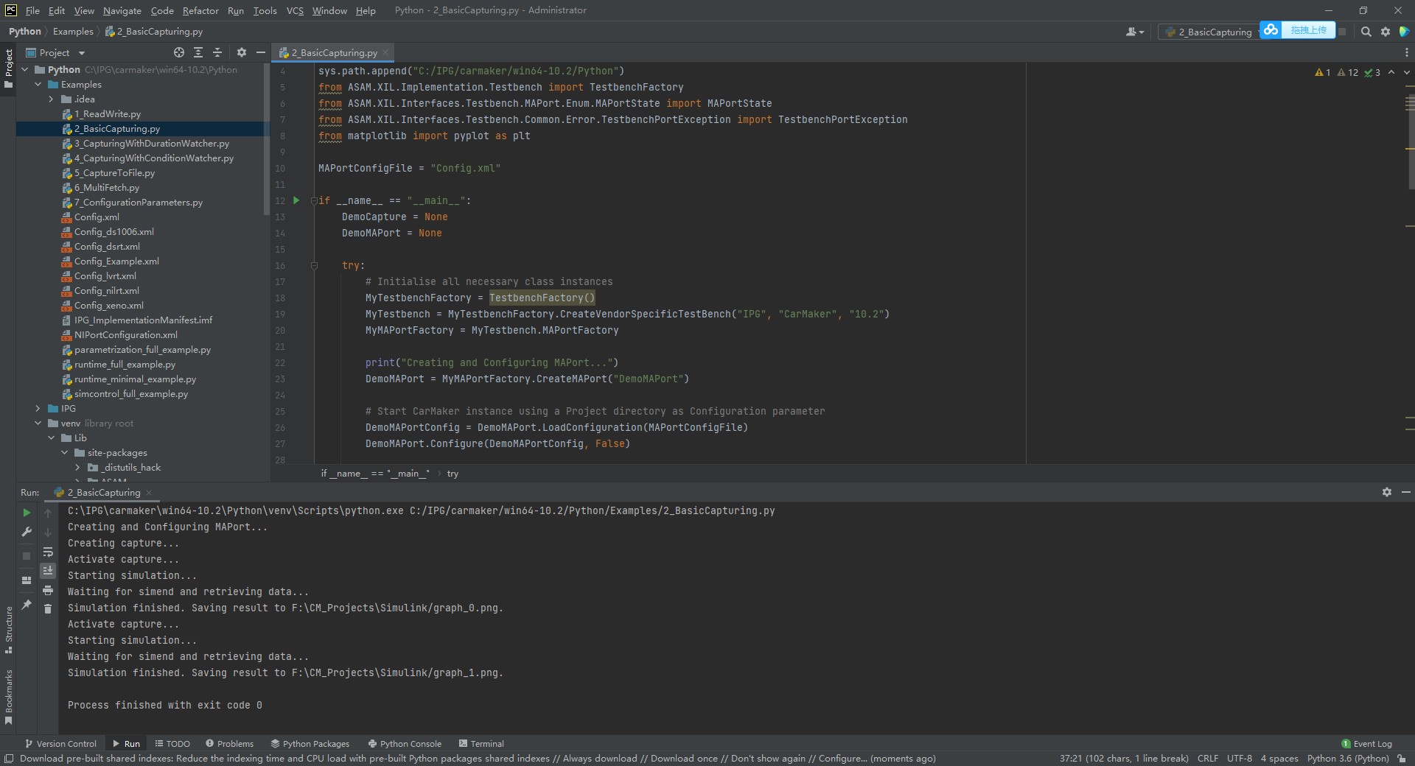Select Opened File target icon in Project toolbar
Screen dimensions: 1415x766
[x=179, y=52]
